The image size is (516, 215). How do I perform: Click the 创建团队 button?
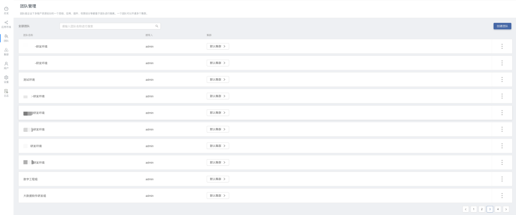502,26
